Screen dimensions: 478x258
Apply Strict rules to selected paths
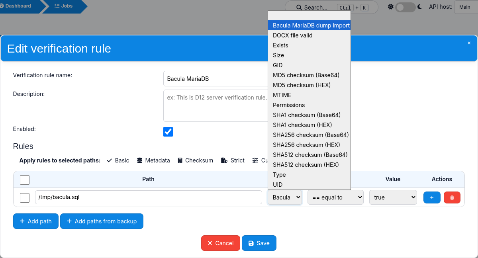coord(233,160)
